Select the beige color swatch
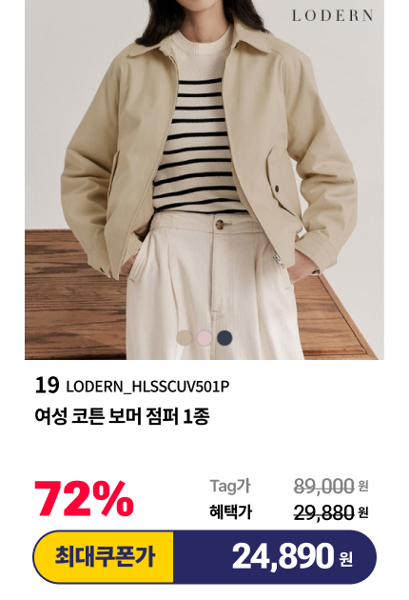The width and height of the screenshot is (409, 600). click(x=185, y=338)
